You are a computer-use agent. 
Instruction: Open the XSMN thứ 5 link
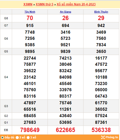pyautogui.click(x=44, y=4)
